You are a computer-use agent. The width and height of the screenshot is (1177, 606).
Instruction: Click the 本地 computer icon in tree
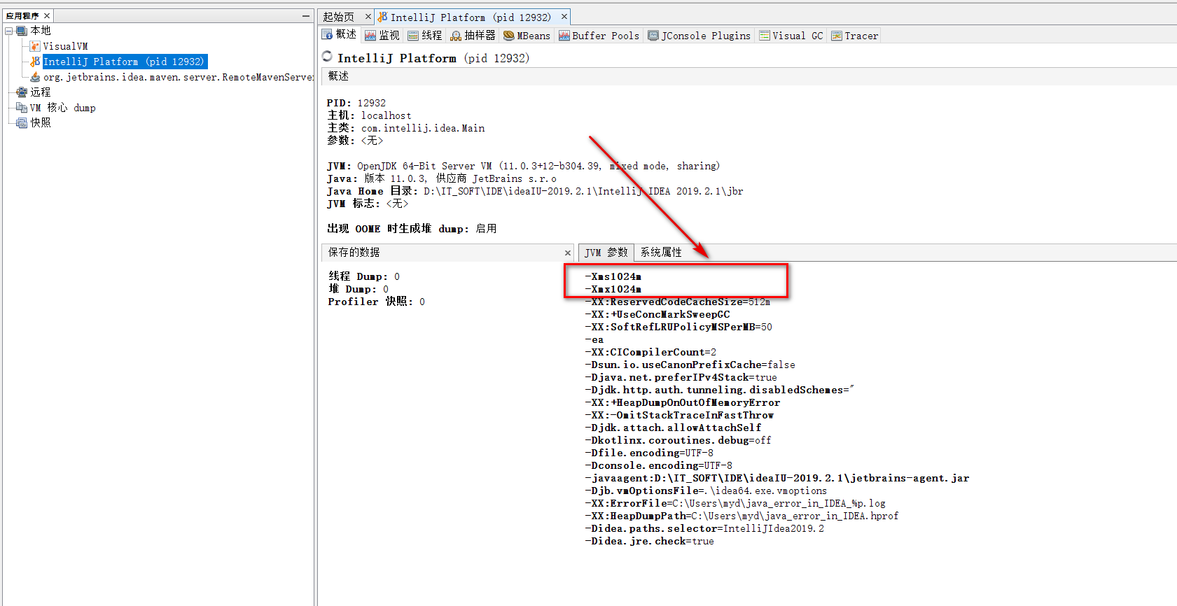point(22,31)
